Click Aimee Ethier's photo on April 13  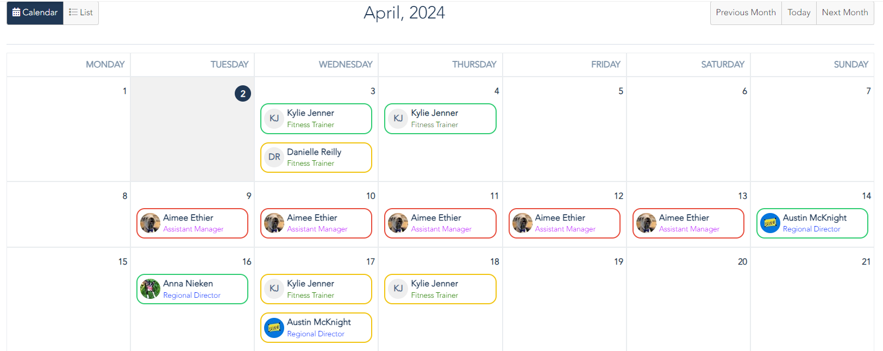[646, 223]
